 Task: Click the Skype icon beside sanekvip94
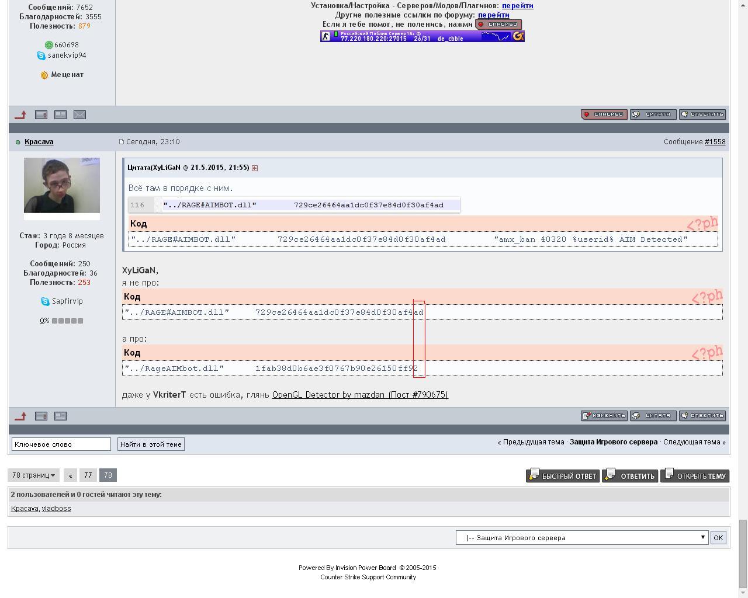click(x=41, y=55)
